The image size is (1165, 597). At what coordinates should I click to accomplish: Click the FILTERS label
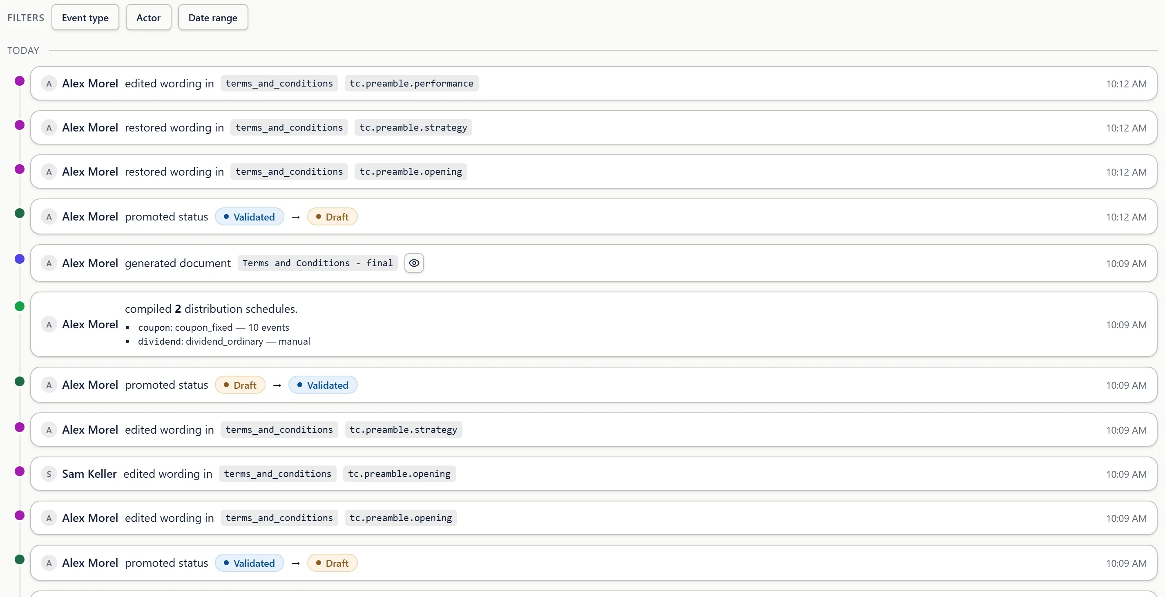pos(26,18)
